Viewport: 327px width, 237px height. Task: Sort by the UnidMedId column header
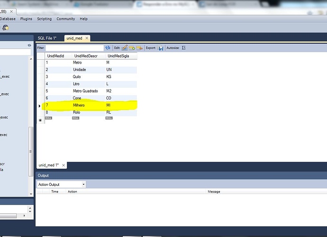pyautogui.click(x=58, y=56)
